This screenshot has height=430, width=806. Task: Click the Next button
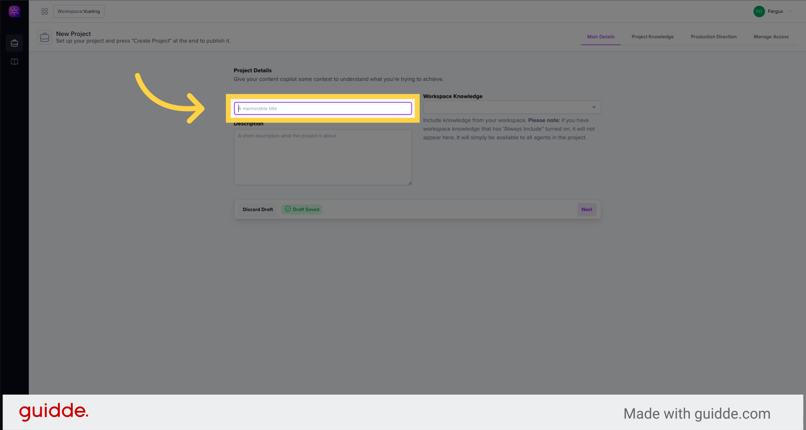point(587,209)
